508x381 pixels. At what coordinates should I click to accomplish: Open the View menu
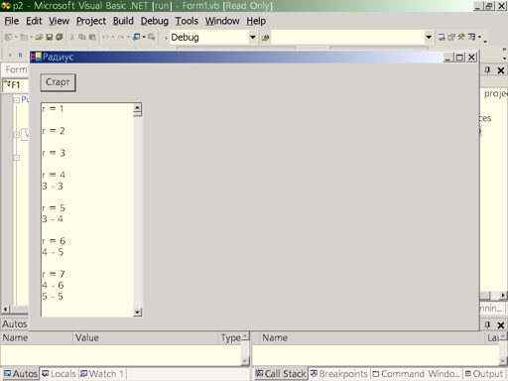pyautogui.click(x=60, y=21)
